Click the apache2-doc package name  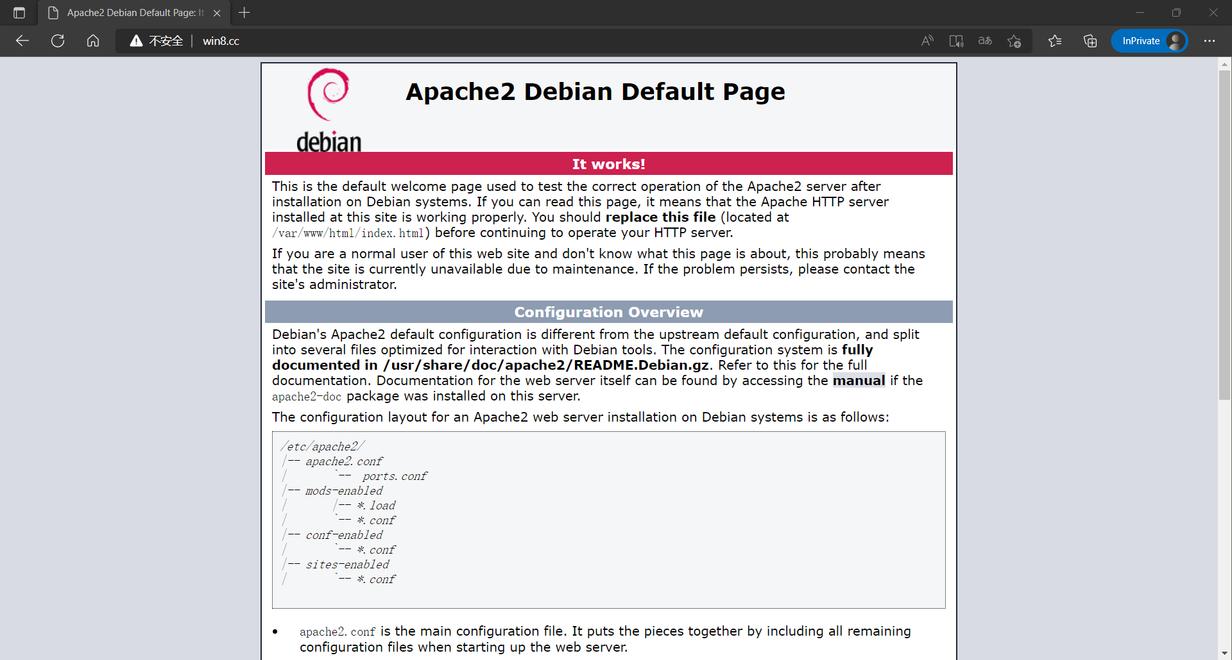click(x=307, y=397)
